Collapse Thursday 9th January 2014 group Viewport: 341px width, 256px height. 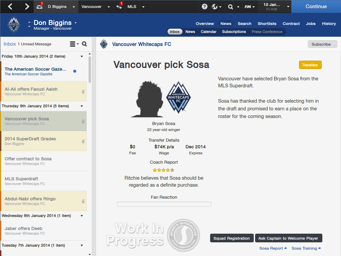tap(82, 106)
